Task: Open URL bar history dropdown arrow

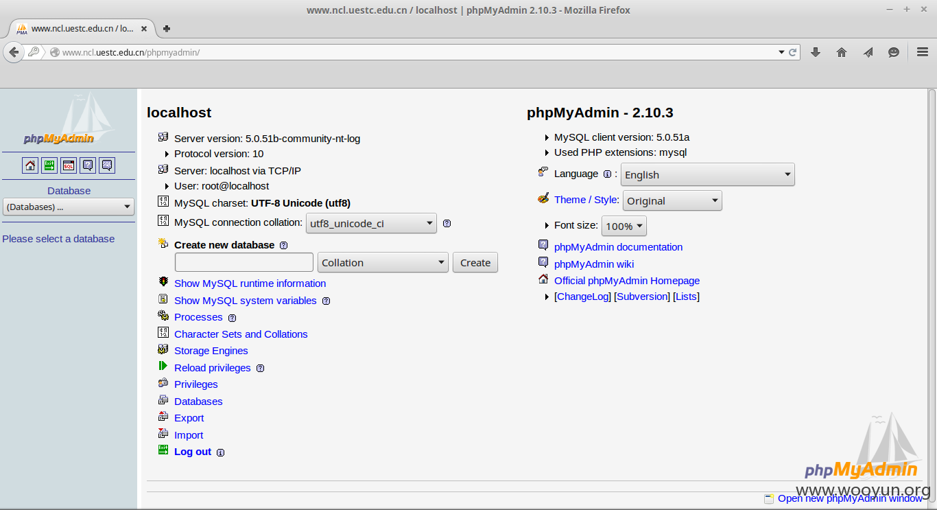Action: [781, 52]
